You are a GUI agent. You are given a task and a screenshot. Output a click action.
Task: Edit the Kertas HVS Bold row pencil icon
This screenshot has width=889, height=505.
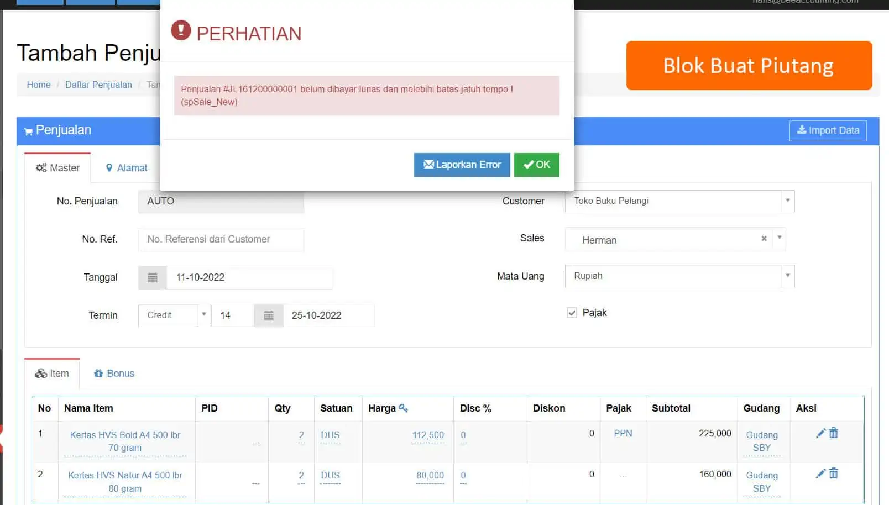pyautogui.click(x=820, y=433)
